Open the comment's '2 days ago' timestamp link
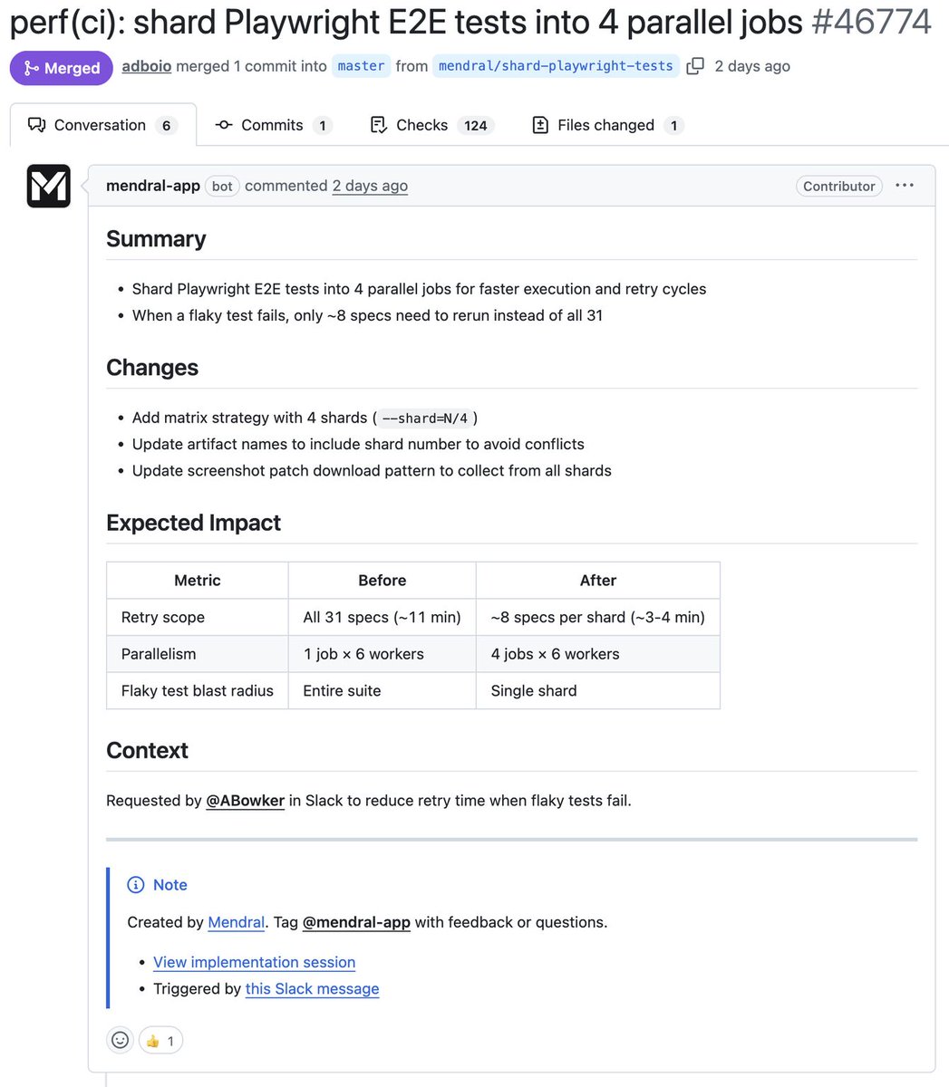This screenshot has height=1087, width=949. (370, 186)
